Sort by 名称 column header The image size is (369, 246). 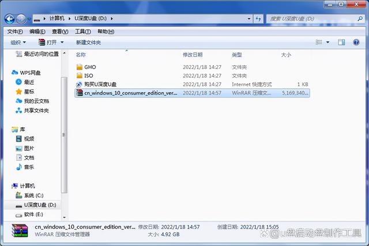pos(81,55)
